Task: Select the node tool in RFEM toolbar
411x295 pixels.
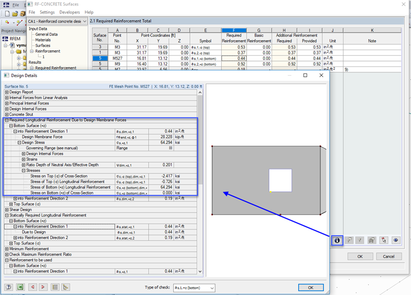Action: point(8,23)
